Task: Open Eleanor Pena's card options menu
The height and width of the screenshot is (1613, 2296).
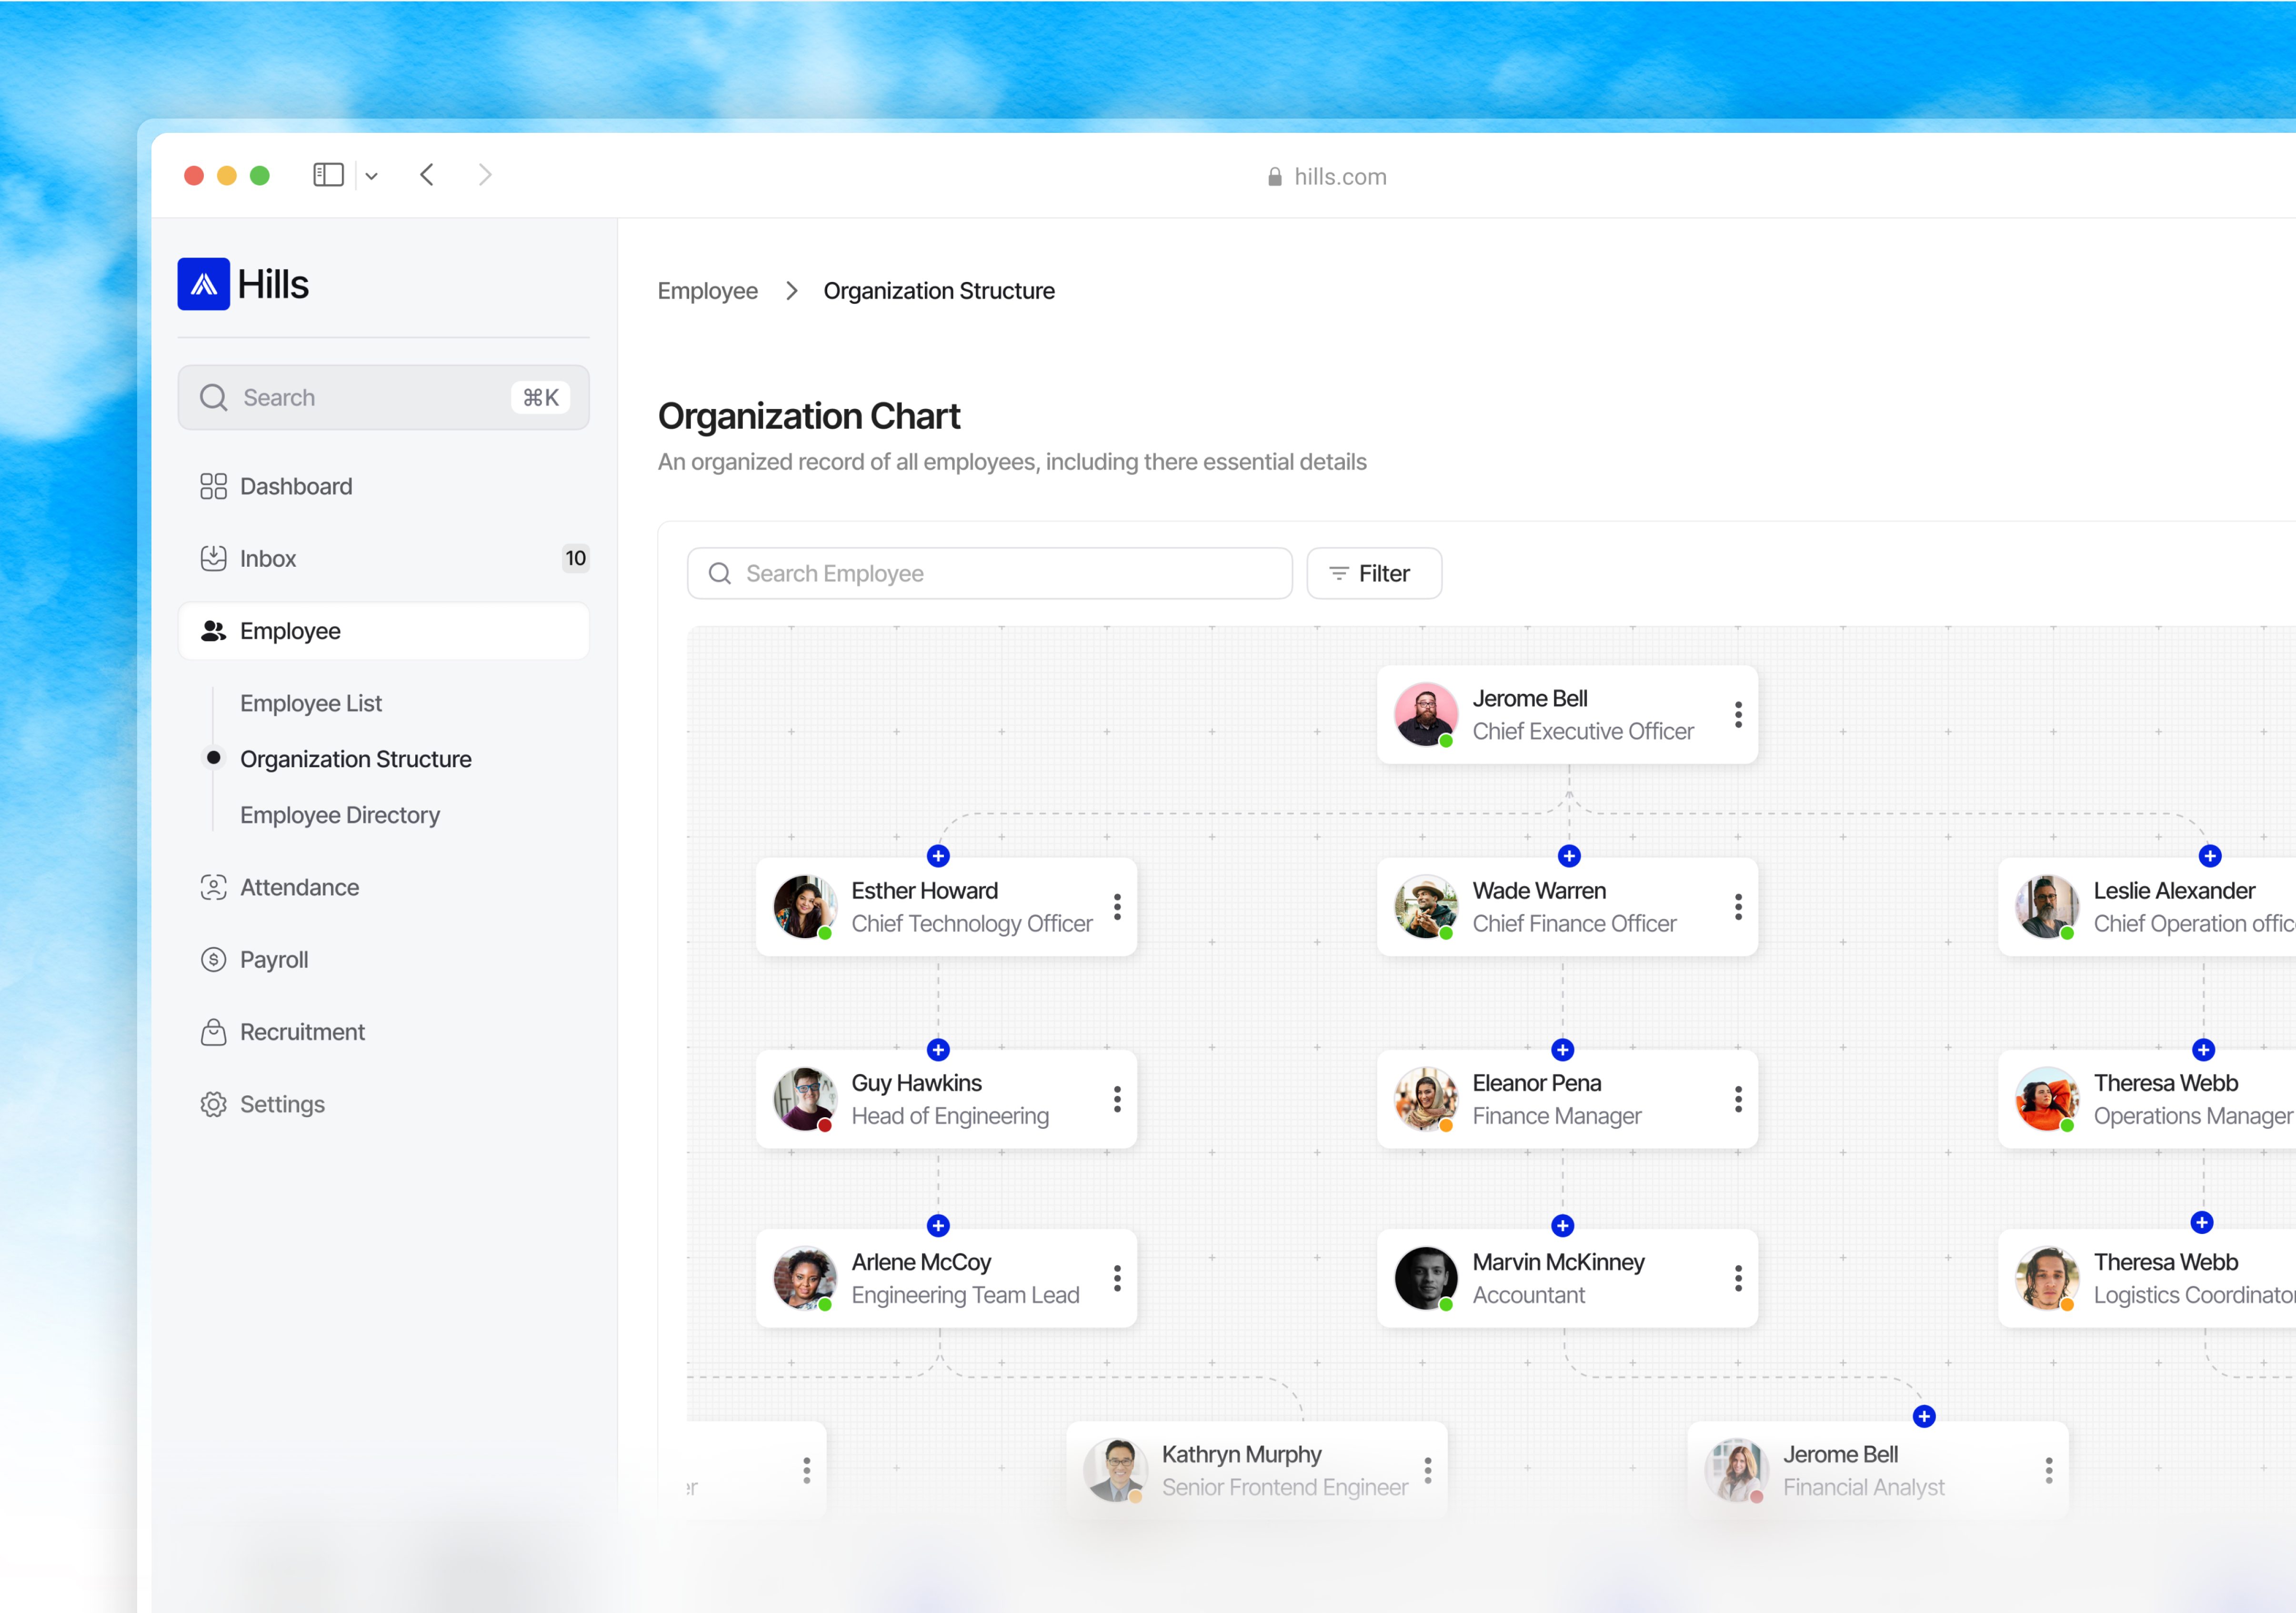Action: point(1738,1100)
